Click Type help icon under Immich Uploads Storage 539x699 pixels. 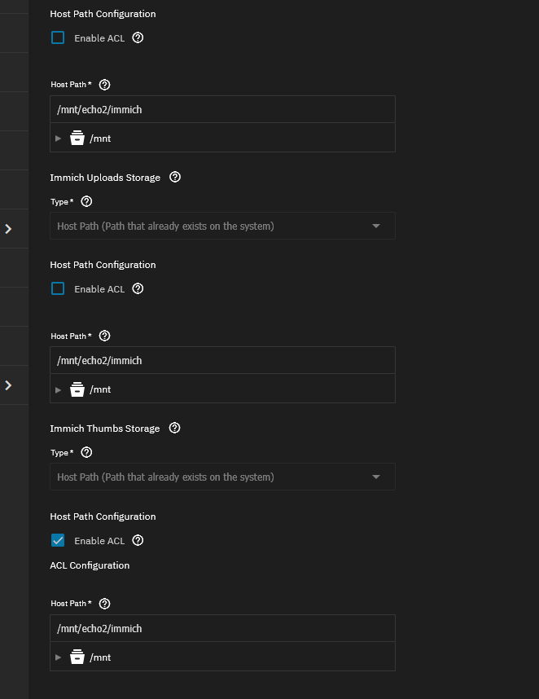click(x=87, y=201)
